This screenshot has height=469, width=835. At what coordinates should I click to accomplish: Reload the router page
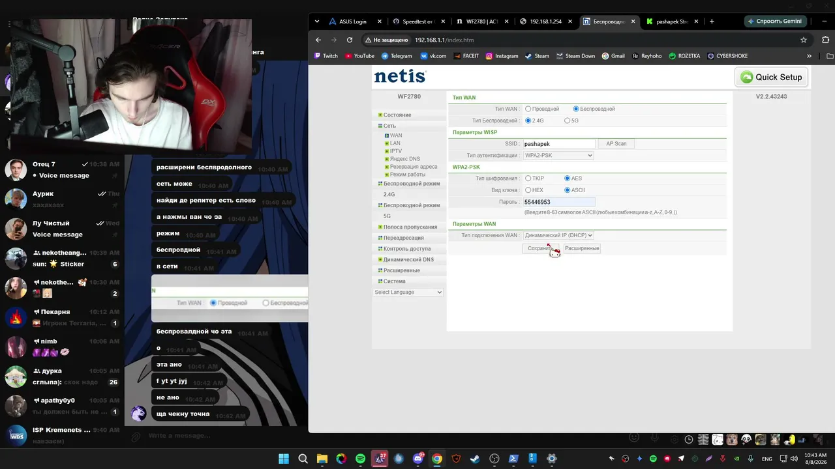350,40
